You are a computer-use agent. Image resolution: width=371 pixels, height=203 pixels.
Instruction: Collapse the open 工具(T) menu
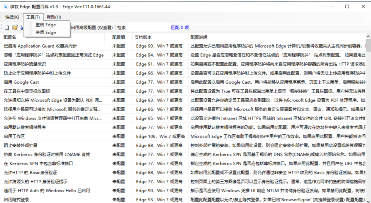pos(33,17)
